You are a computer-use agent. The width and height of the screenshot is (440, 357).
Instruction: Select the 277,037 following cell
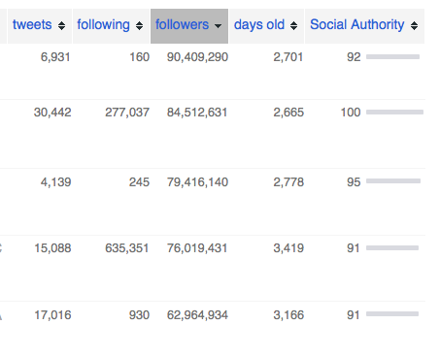pyautogui.click(x=127, y=113)
